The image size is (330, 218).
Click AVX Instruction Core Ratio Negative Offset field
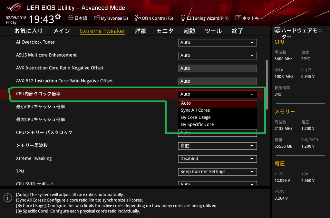coord(218,68)
